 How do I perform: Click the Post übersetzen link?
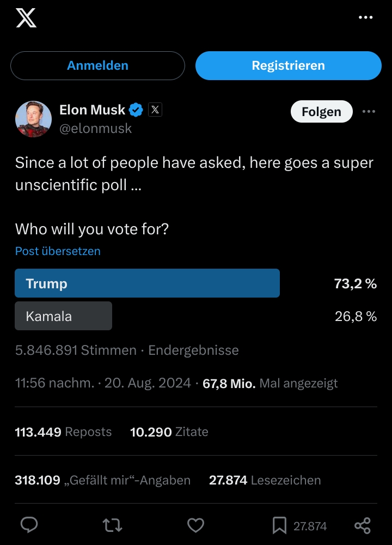coord(58,251)
